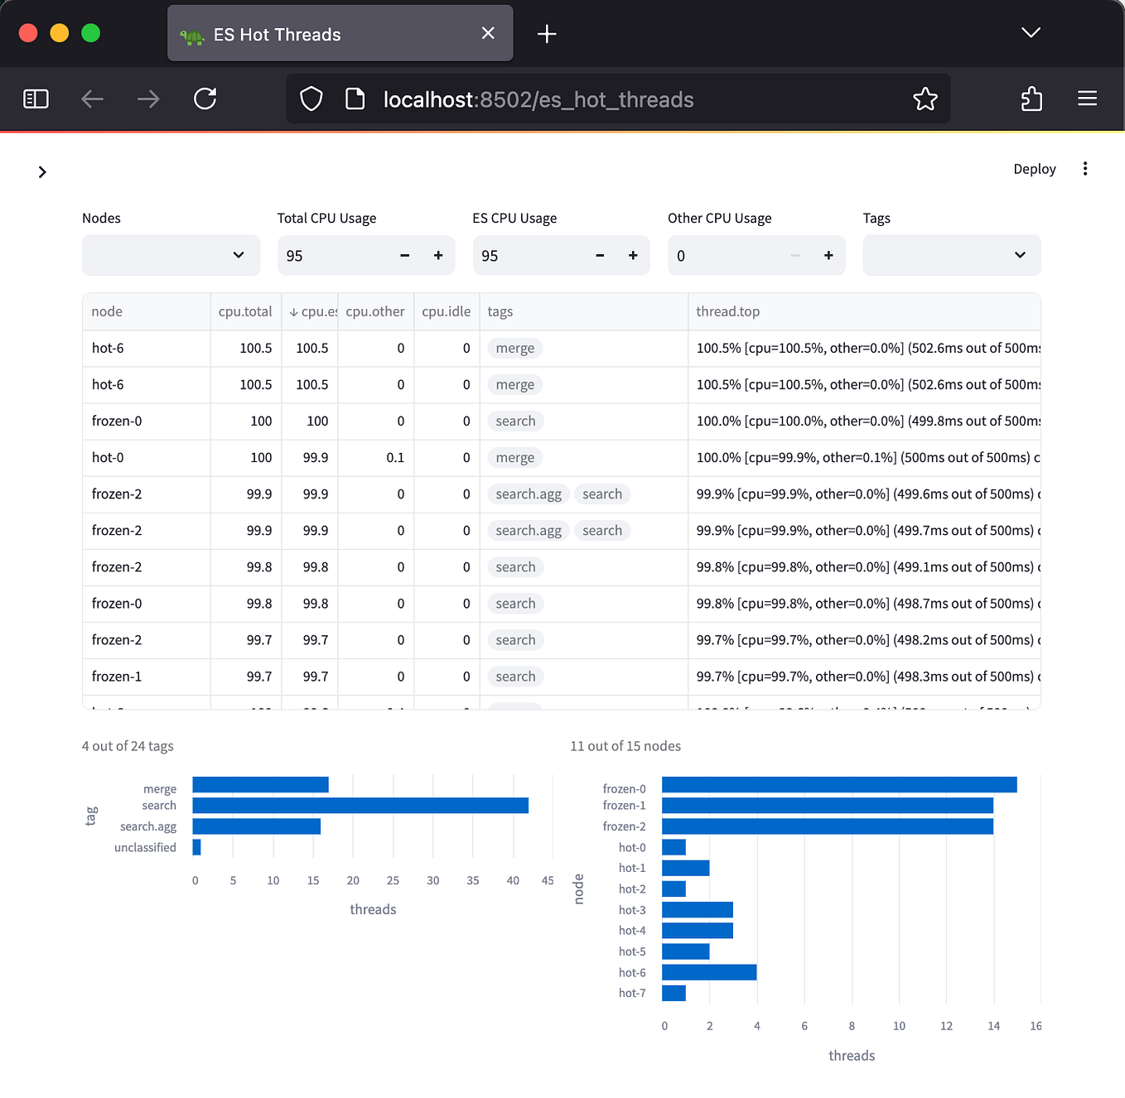Open the tab list chevron
Screen dimensions: 1125x1098
point(1031,33)
